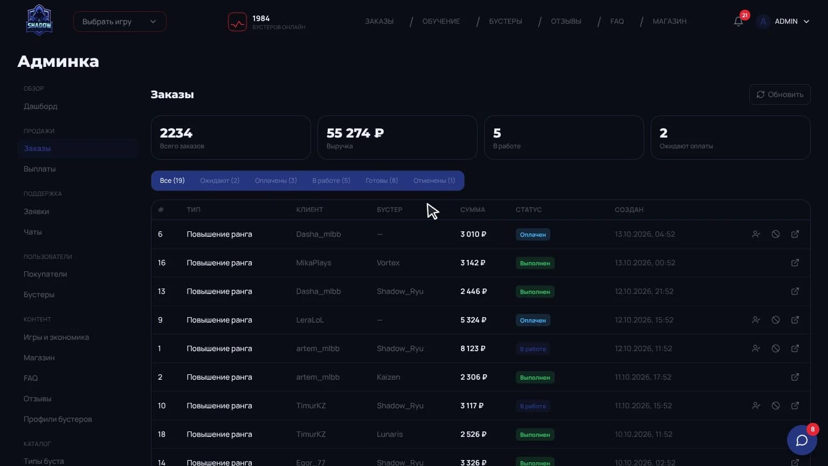
Task: Go to 'ЗАКАЗЫ' in top navigation
Action: (x=379, y=22)
